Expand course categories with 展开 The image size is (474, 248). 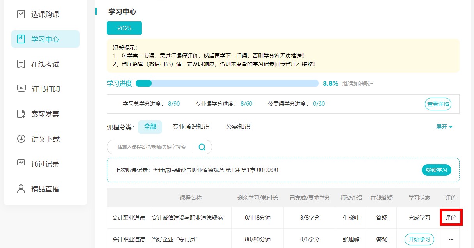click(444, 127)
